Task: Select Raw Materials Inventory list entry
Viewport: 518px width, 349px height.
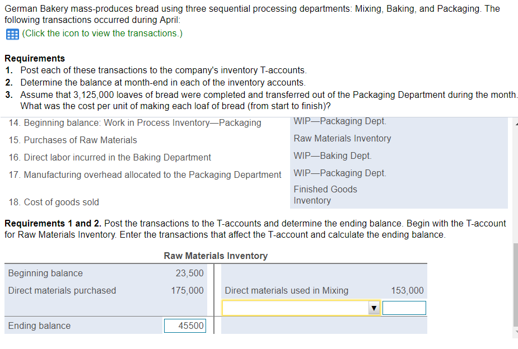Action: [342, 138]
